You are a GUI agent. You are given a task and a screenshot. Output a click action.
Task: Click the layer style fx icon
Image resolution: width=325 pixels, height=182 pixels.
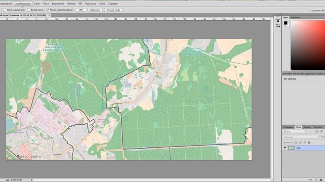(x=316, y=180)
